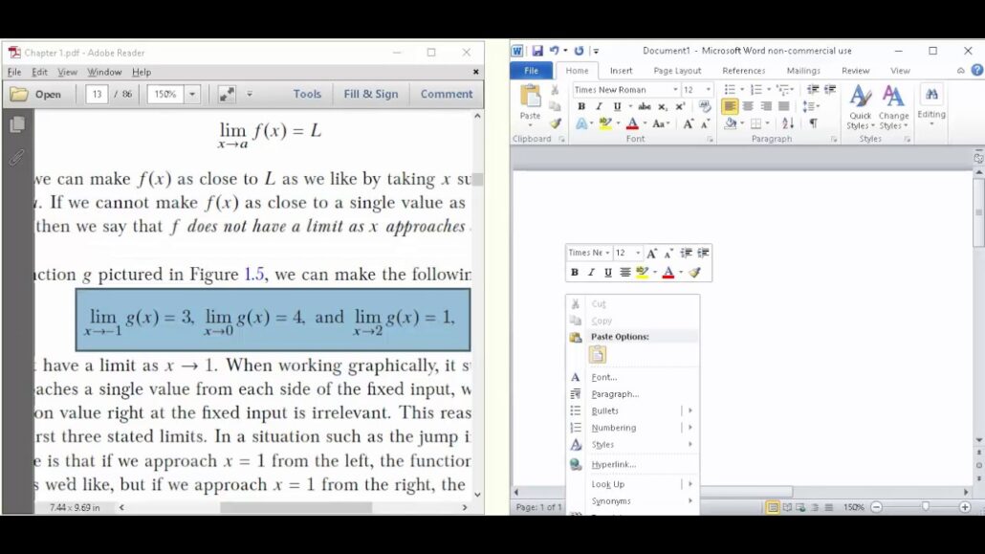Click the Sort A-Z icon in the Paragraph group
Image resolution: width=985 pixels, height=554 pixels.
[786, 122]
